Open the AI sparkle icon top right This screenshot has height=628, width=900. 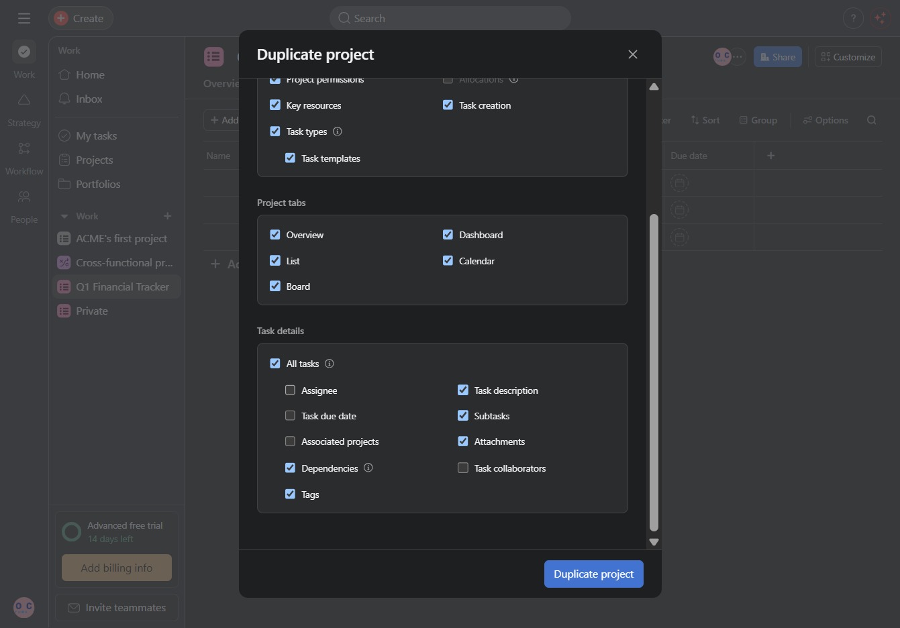pos(880,18)
